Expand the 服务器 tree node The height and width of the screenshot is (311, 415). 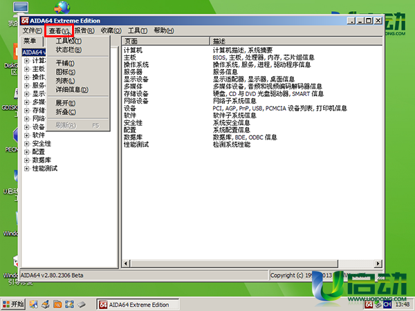[26, 86]
